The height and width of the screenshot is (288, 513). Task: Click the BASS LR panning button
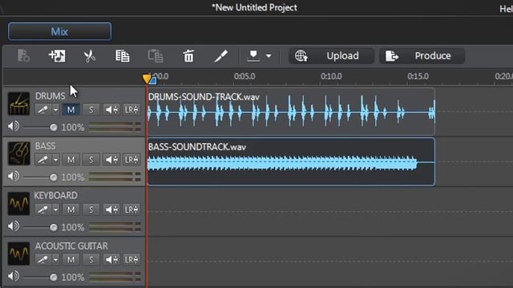(131, 160)
